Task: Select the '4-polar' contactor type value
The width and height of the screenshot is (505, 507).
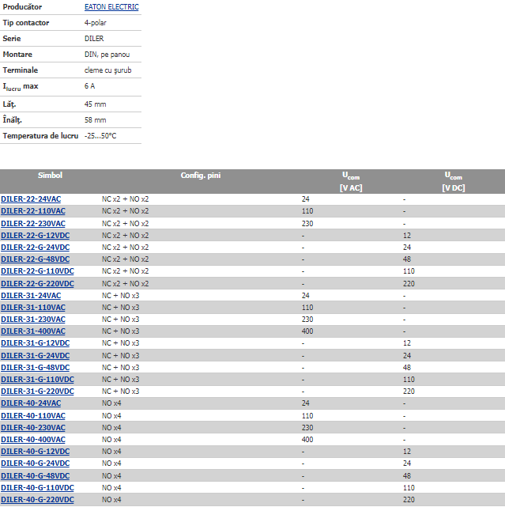Action: point(96,23)
